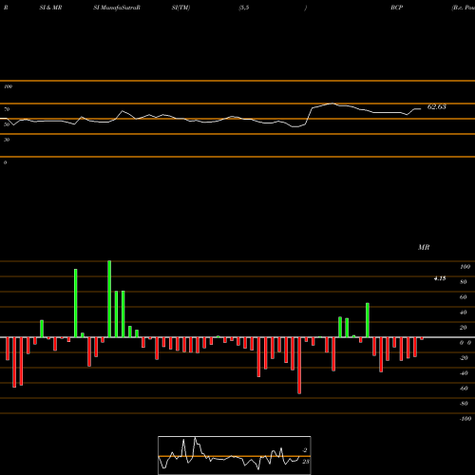Click the tallest green MR bar
475x475 pixels.
(x=109, y=299)
